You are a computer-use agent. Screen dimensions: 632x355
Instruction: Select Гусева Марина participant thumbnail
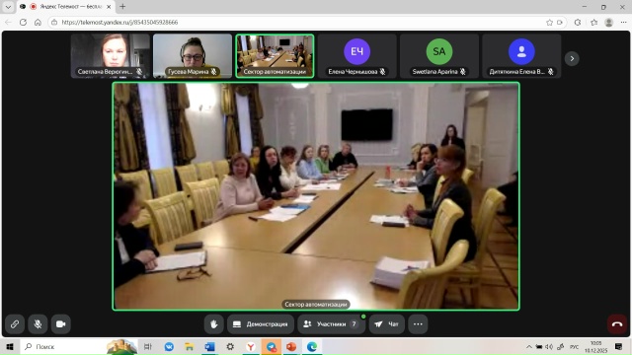pyautogui.click(x=193, y=55)
